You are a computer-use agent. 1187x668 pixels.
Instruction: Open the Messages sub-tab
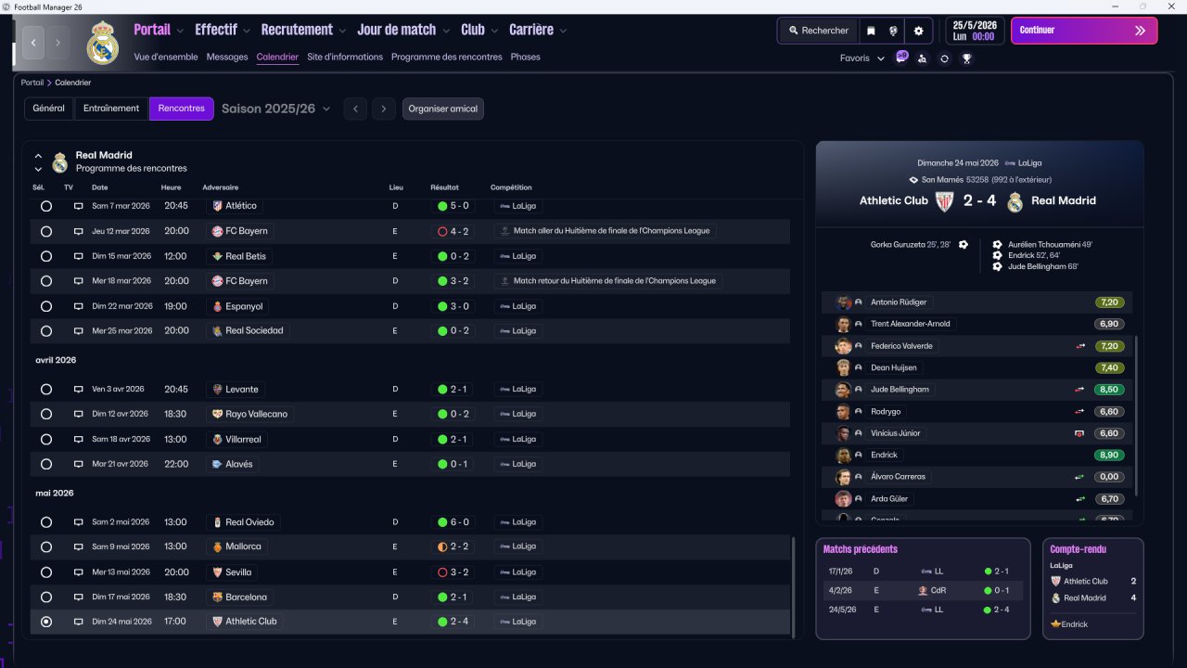point(227,57)
